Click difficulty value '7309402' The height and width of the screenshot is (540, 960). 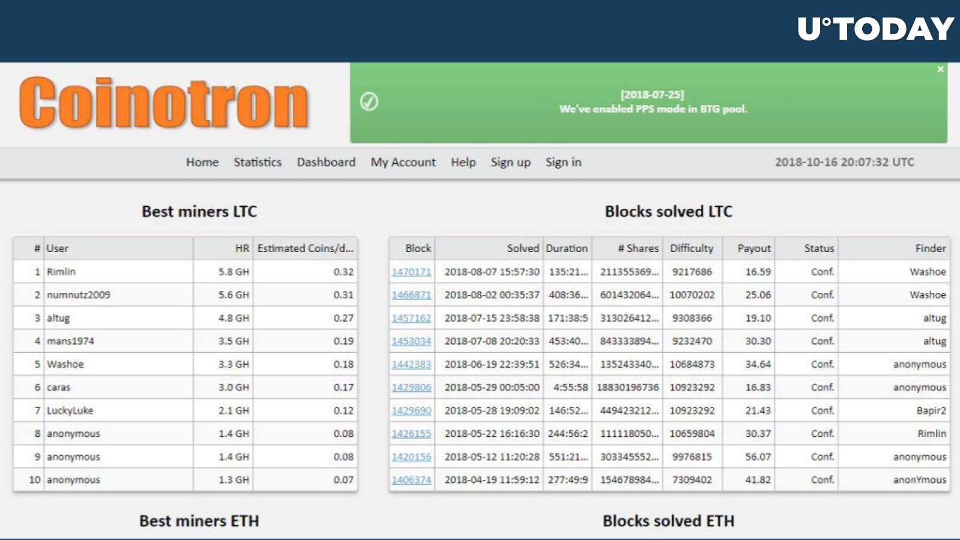[x=692, y=479]
